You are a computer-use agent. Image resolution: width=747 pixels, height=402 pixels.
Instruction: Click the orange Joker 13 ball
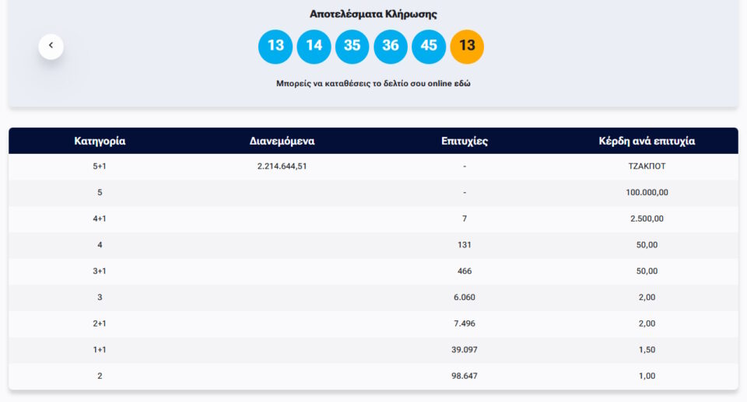click(467, 46)
